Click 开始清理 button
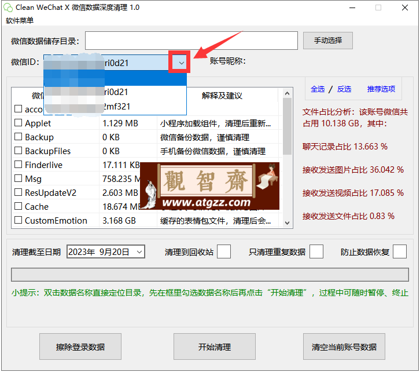Viewport: 420px width, 372px height. pos(214,347)
